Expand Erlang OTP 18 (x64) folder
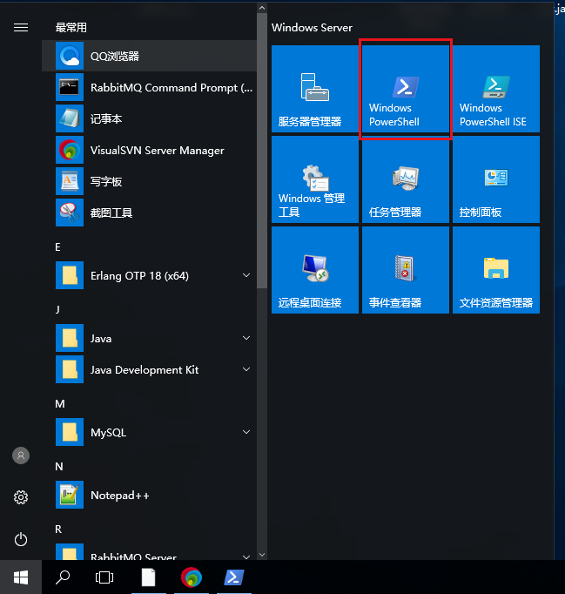This screenshot has width=565, height=594. [x=149, y=275]
